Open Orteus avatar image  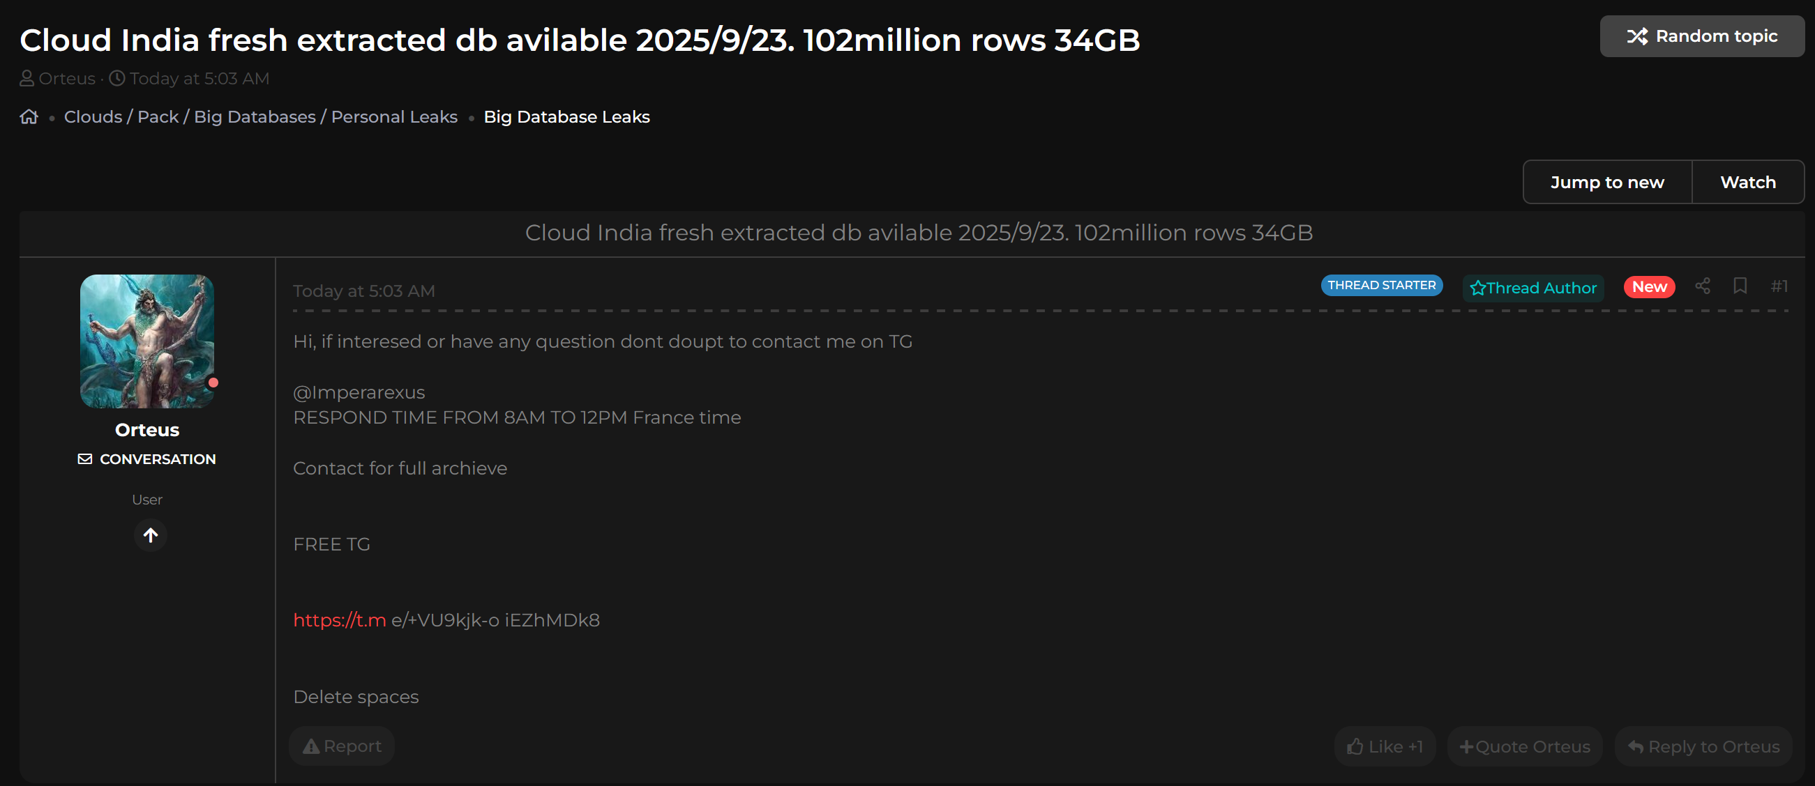pyautogui.click(x=146, y=341)
